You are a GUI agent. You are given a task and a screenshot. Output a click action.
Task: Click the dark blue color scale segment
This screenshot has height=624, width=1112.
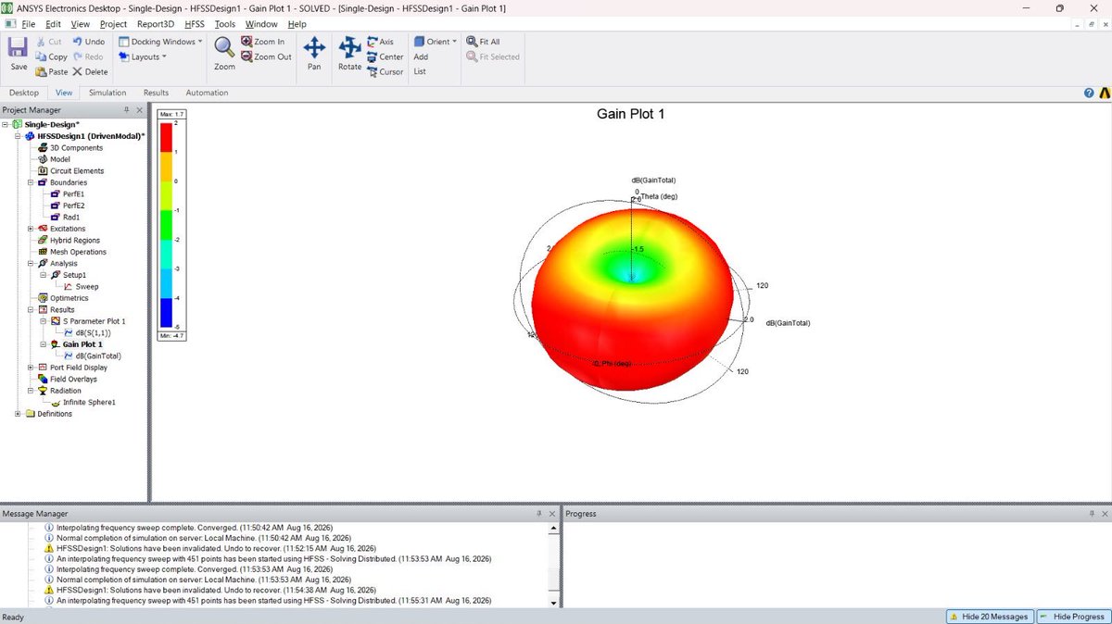[167, 313]
